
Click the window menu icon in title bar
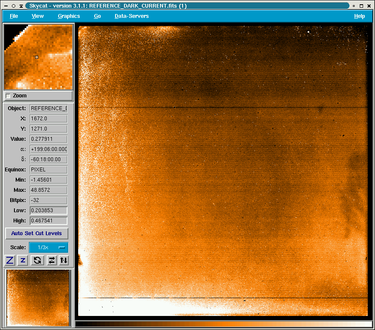[x=6, y=6]
